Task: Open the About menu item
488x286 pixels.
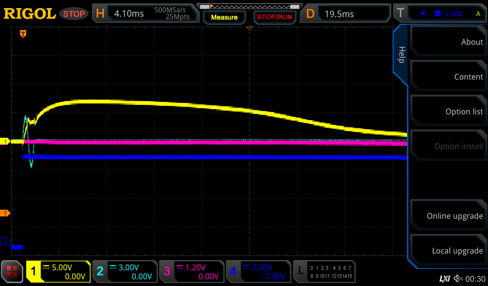Action: point(448,42)
